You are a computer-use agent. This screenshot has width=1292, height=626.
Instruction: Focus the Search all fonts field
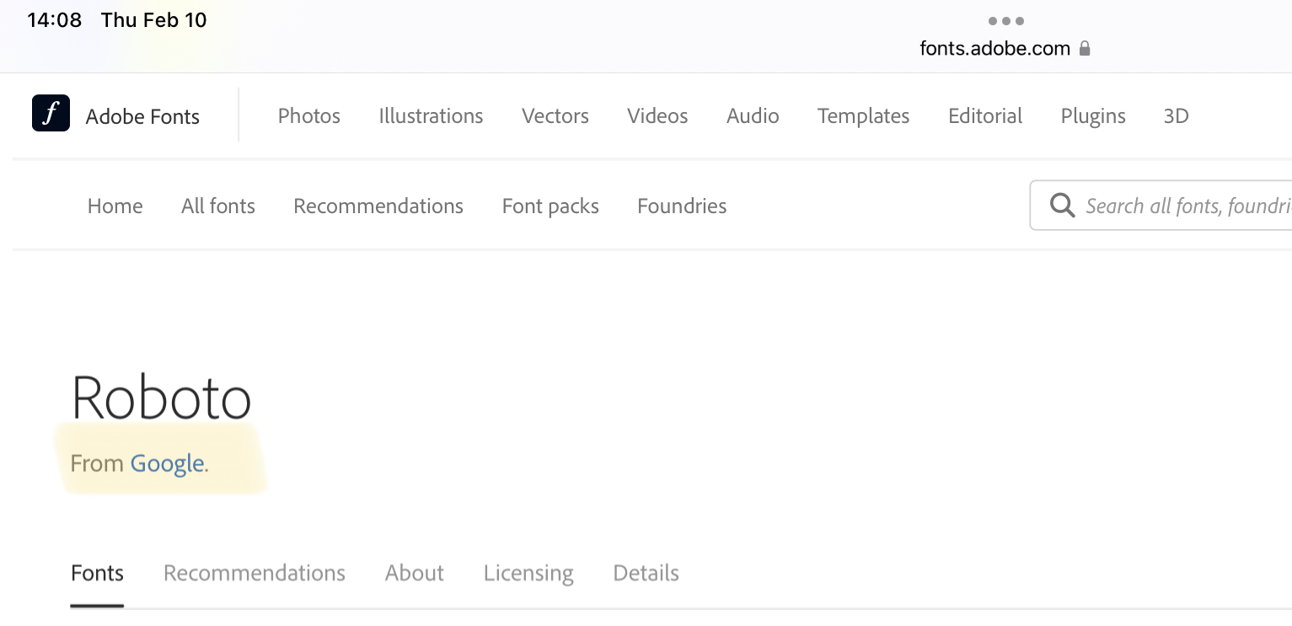click(1184, 206)
